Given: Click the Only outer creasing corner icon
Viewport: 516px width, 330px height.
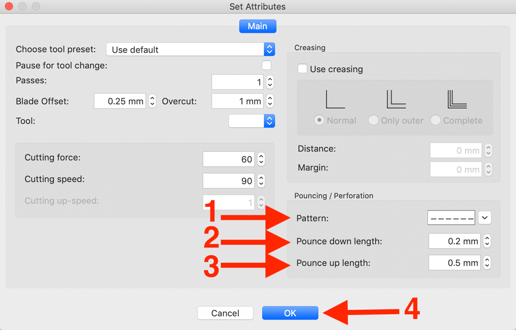Looking at the screenshot, I should pyautogui.click(x=396, y=99).
